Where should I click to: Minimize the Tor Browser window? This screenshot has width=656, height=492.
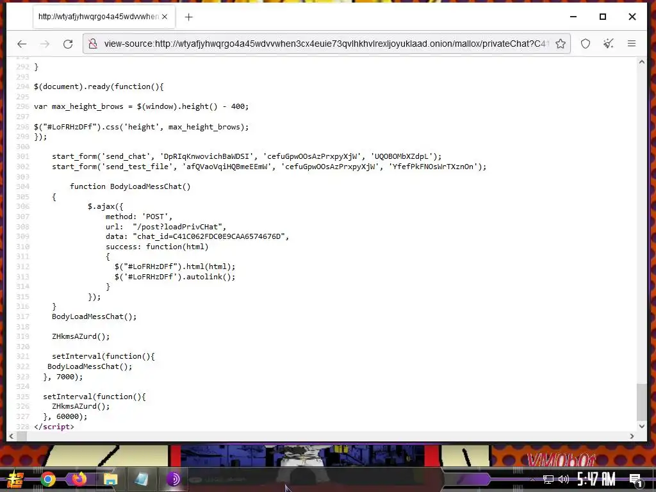(573, 17)
